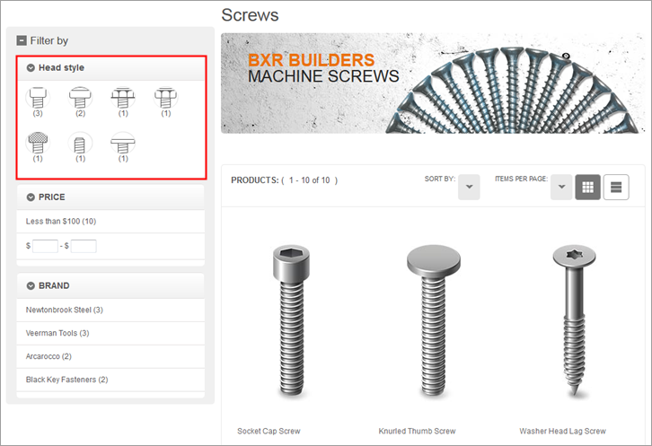The width and height of the screenshot is (652, 446).
Task: Switch to list view layout
Action: pyautogui.click(x=616, y=187)
